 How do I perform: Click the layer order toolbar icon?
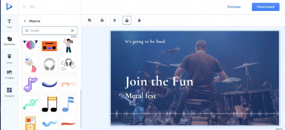click(102, 20)
